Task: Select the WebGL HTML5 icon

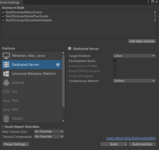Action: [6, 118]
